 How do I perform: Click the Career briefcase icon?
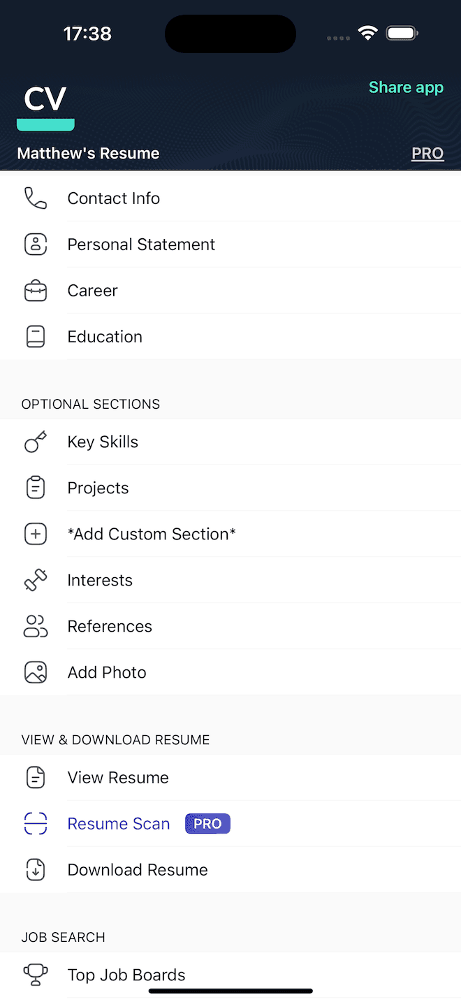[35, 290]
